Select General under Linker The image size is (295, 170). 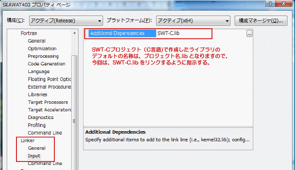pos(37,148)
